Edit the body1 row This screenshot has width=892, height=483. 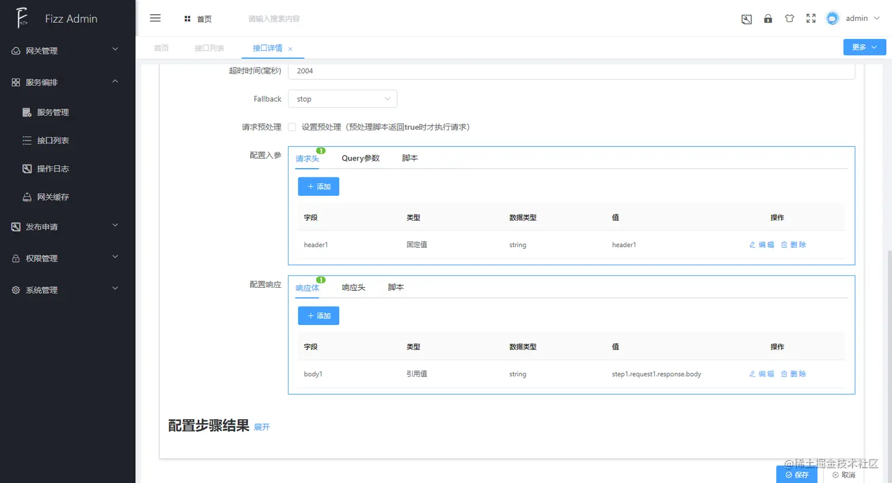pos(762,374)
